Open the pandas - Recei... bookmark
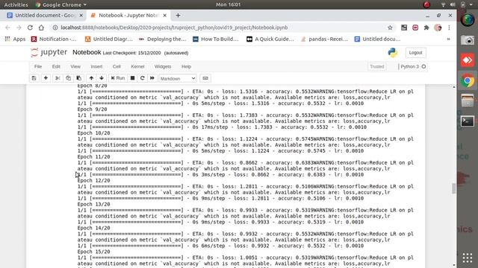The width and height of the screenshot is (478, 268). pos(324,39)
